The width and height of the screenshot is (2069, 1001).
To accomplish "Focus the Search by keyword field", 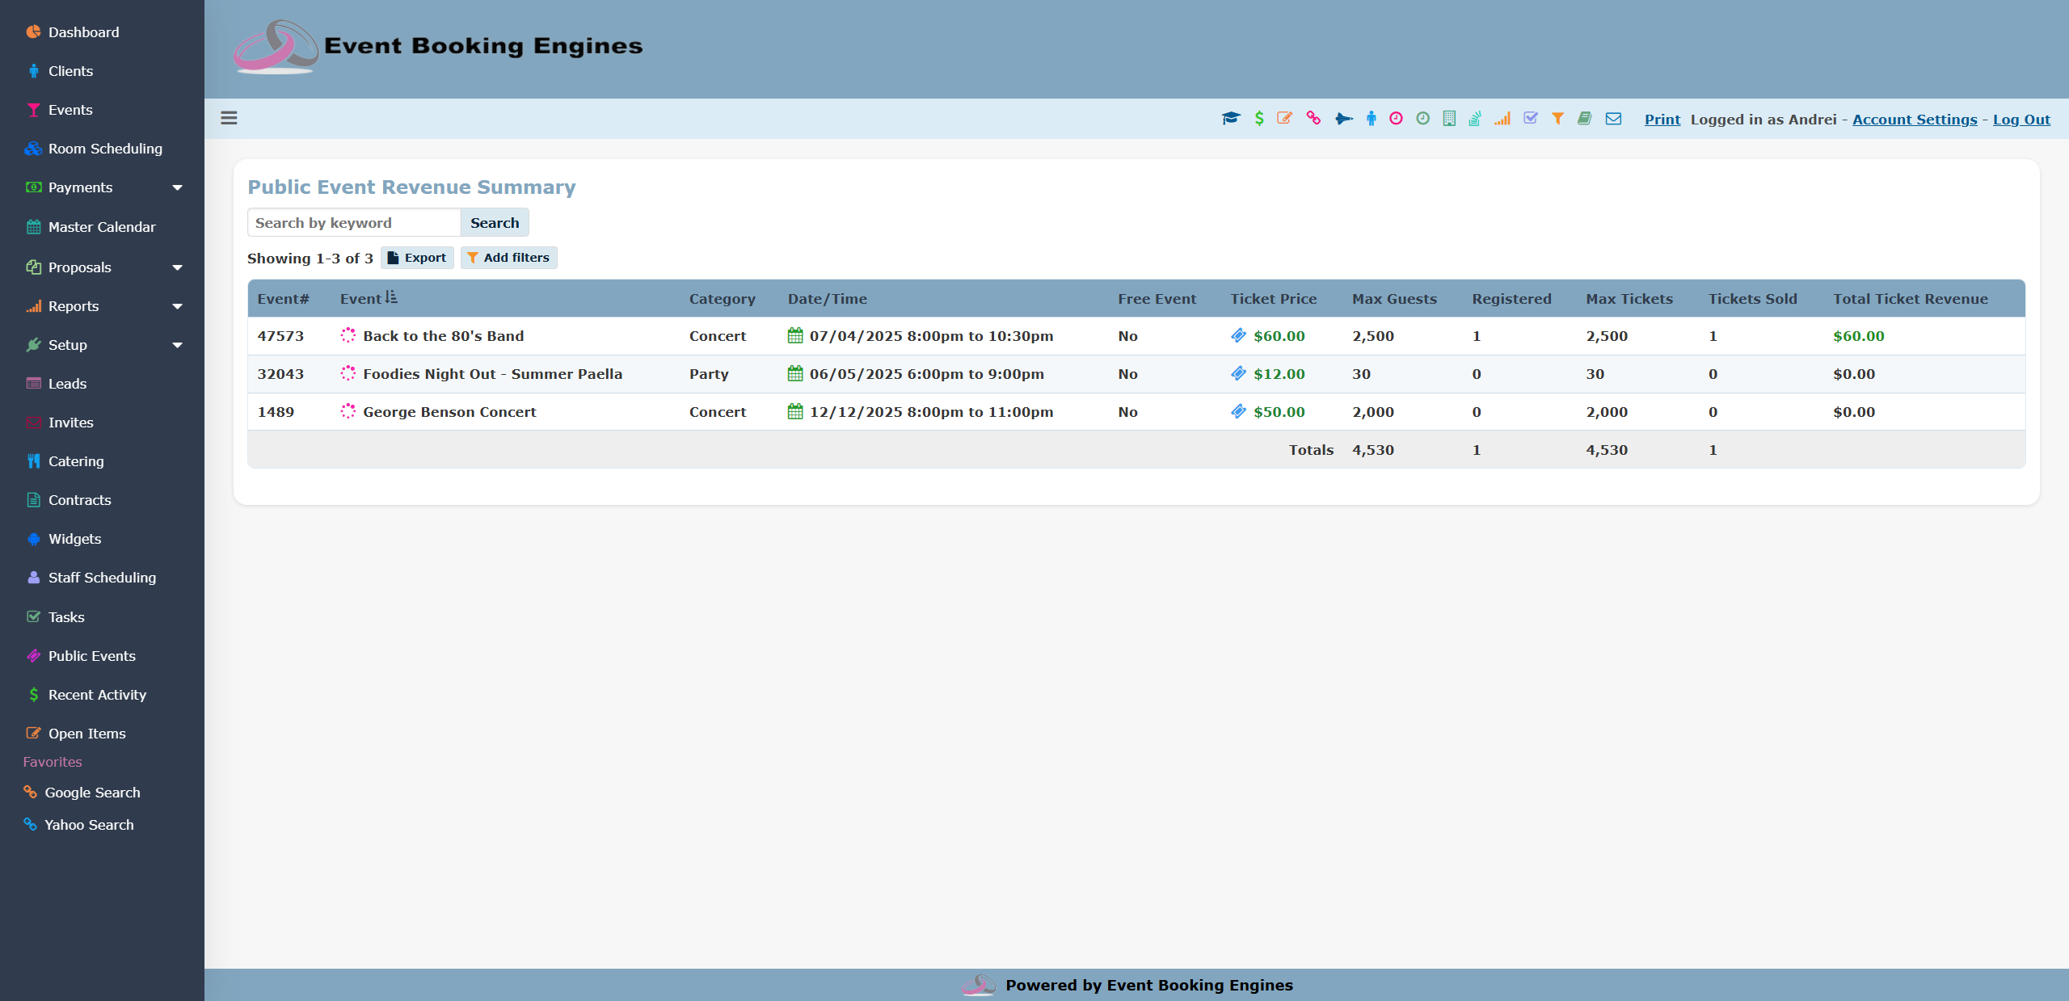I will tap(354, 223).
